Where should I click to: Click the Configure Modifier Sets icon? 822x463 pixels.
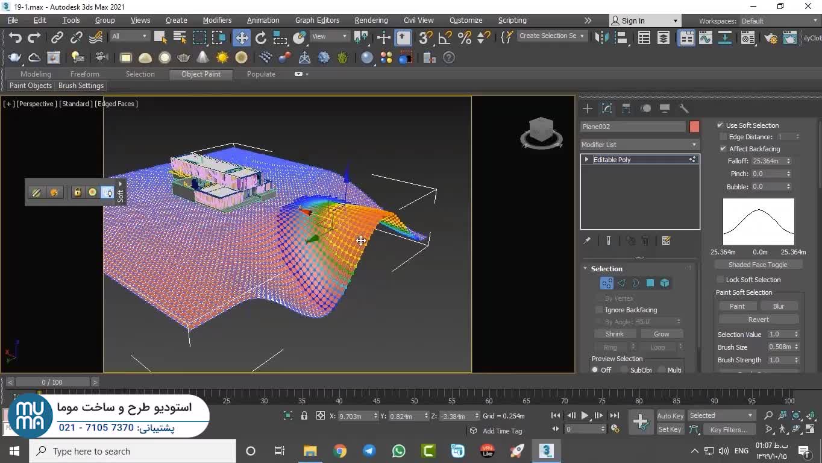click(x=666, y=241)
